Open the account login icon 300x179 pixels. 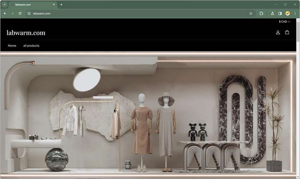coord(278,33)
